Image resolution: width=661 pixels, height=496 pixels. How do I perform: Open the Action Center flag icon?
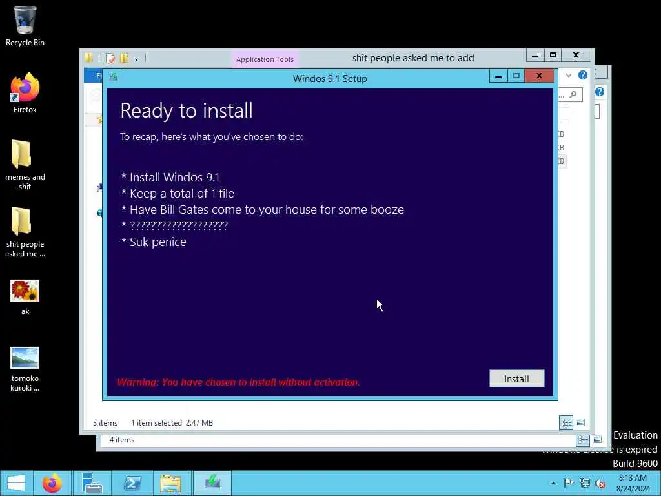tap(569, 483)
